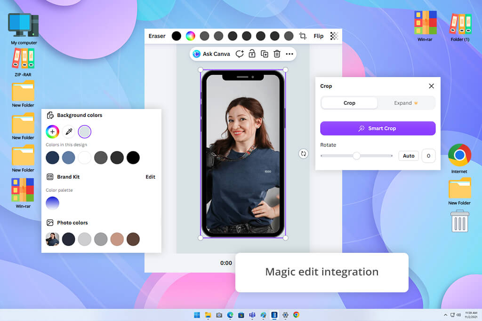Image resolution: width=482 pixels, height=321 pixels.
Task: Click the volume speaker icon in system tray
Action: [458, 315]
